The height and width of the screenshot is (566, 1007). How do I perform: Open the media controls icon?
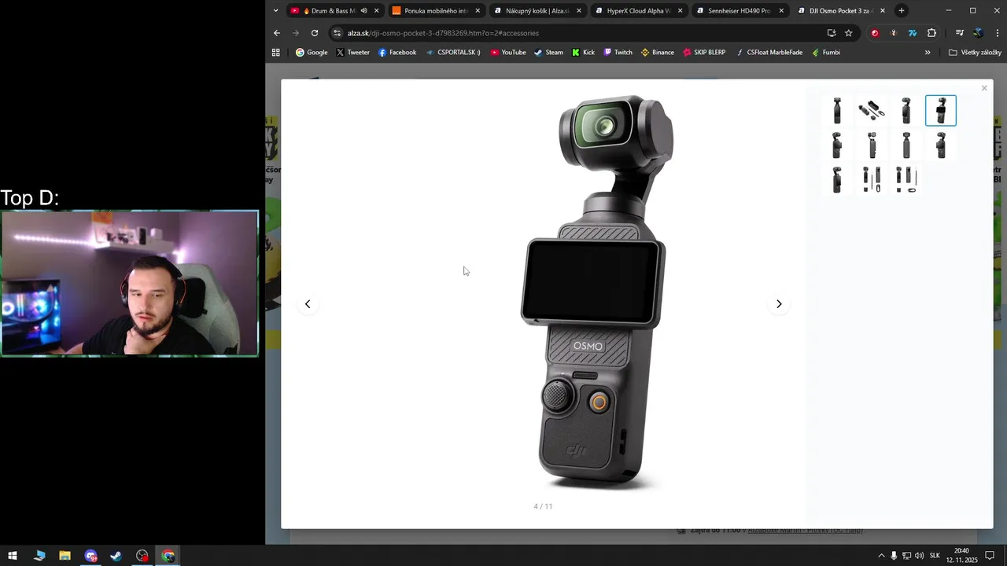click(x=960, y=33)
